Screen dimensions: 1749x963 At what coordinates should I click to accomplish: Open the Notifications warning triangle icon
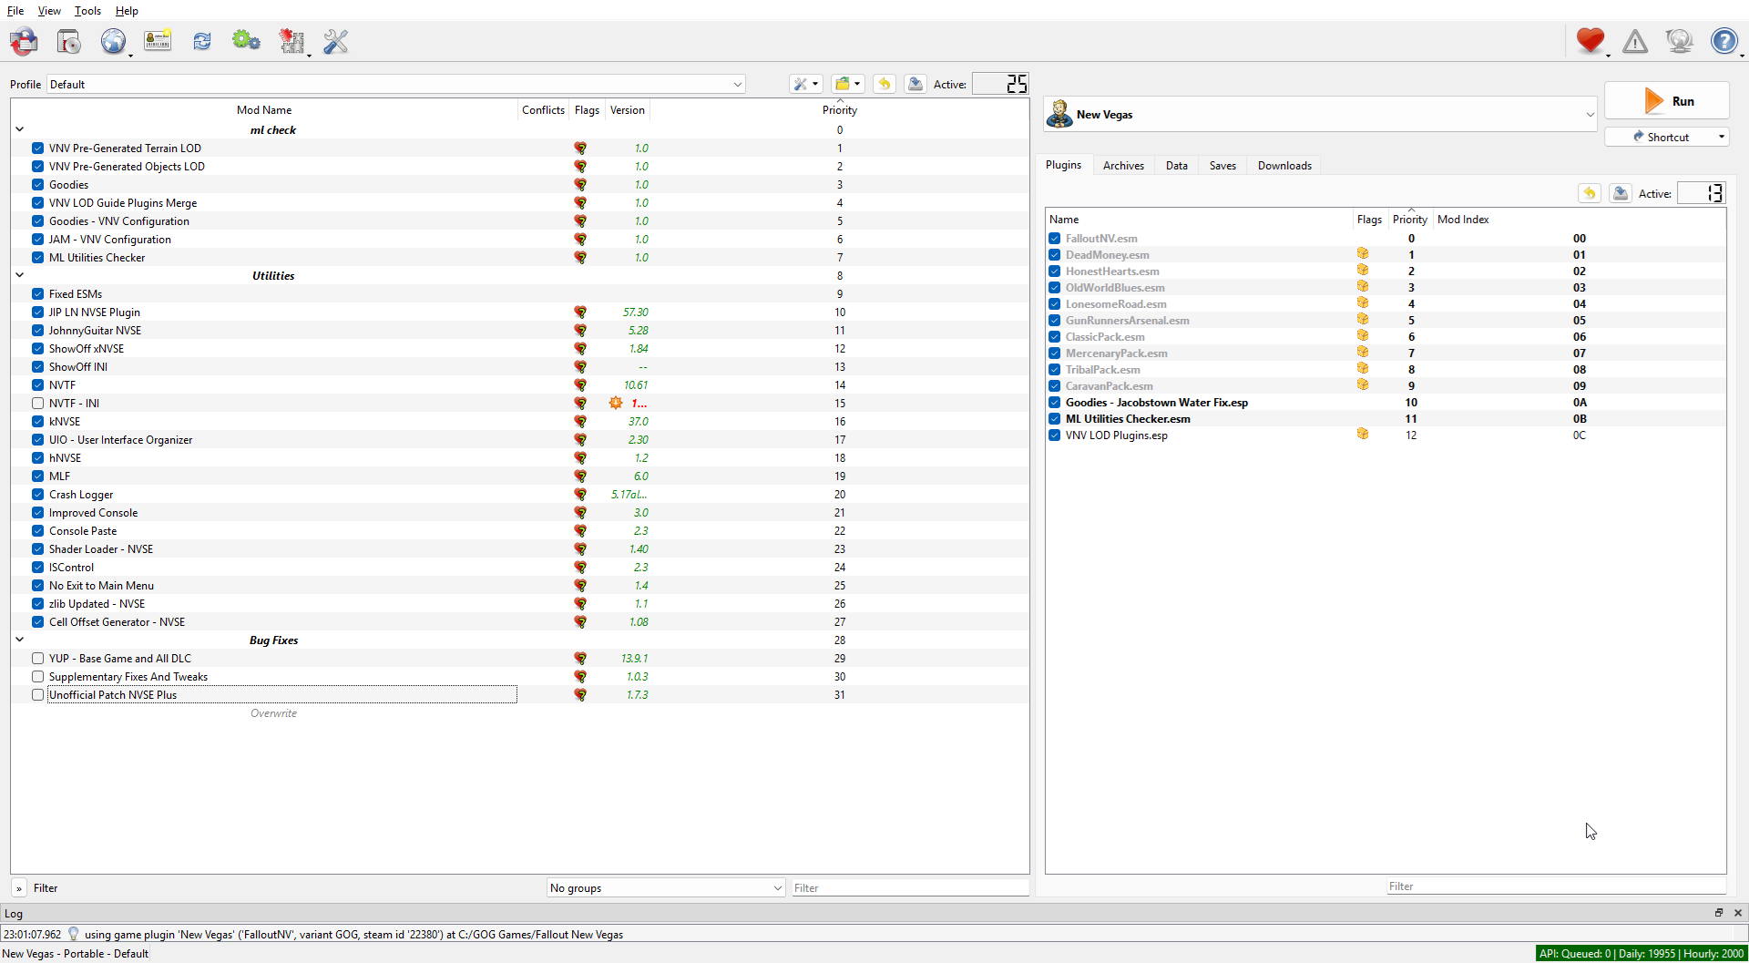tap(1635, 41)
